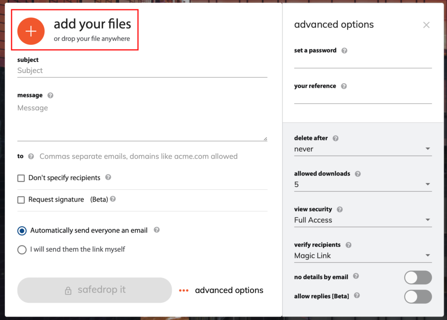
Task: Click the three-dot icon beside advanced options
Action: click(184, 290)
